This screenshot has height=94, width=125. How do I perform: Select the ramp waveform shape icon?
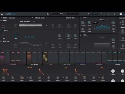point(35,49)
